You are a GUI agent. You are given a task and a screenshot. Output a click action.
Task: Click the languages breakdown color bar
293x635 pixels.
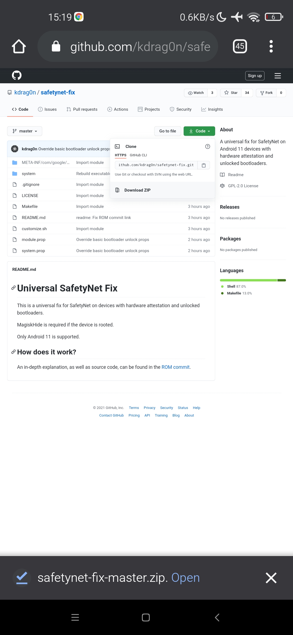pyautogui.click(x=253, y=280)
